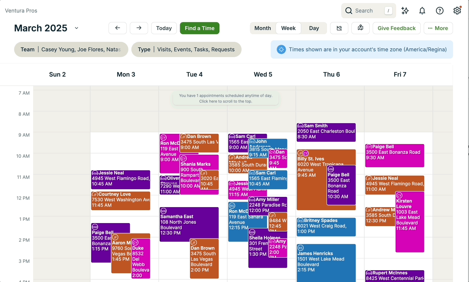Viewport: 469px width, 282px height.
Task: Click in the Search field
Action: pyautogui.click(x=367, y=11)
